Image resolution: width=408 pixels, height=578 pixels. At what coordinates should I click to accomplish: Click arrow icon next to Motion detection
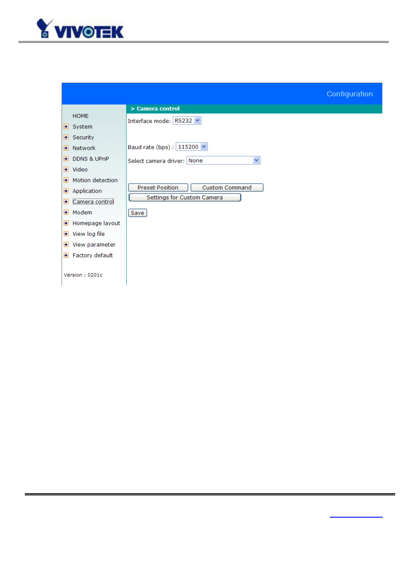(66, 180)
